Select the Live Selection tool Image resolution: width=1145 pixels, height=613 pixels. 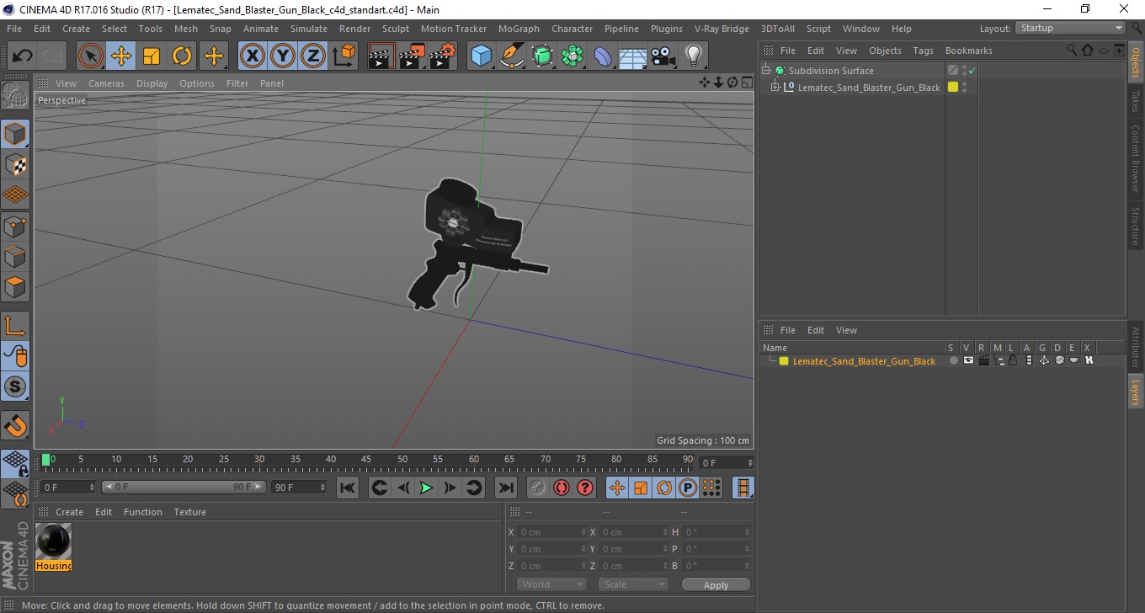pos(91,56)
